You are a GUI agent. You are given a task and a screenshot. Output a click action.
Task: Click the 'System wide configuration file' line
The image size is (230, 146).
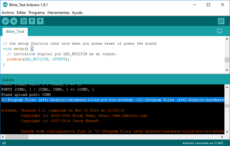coord(123,131)
